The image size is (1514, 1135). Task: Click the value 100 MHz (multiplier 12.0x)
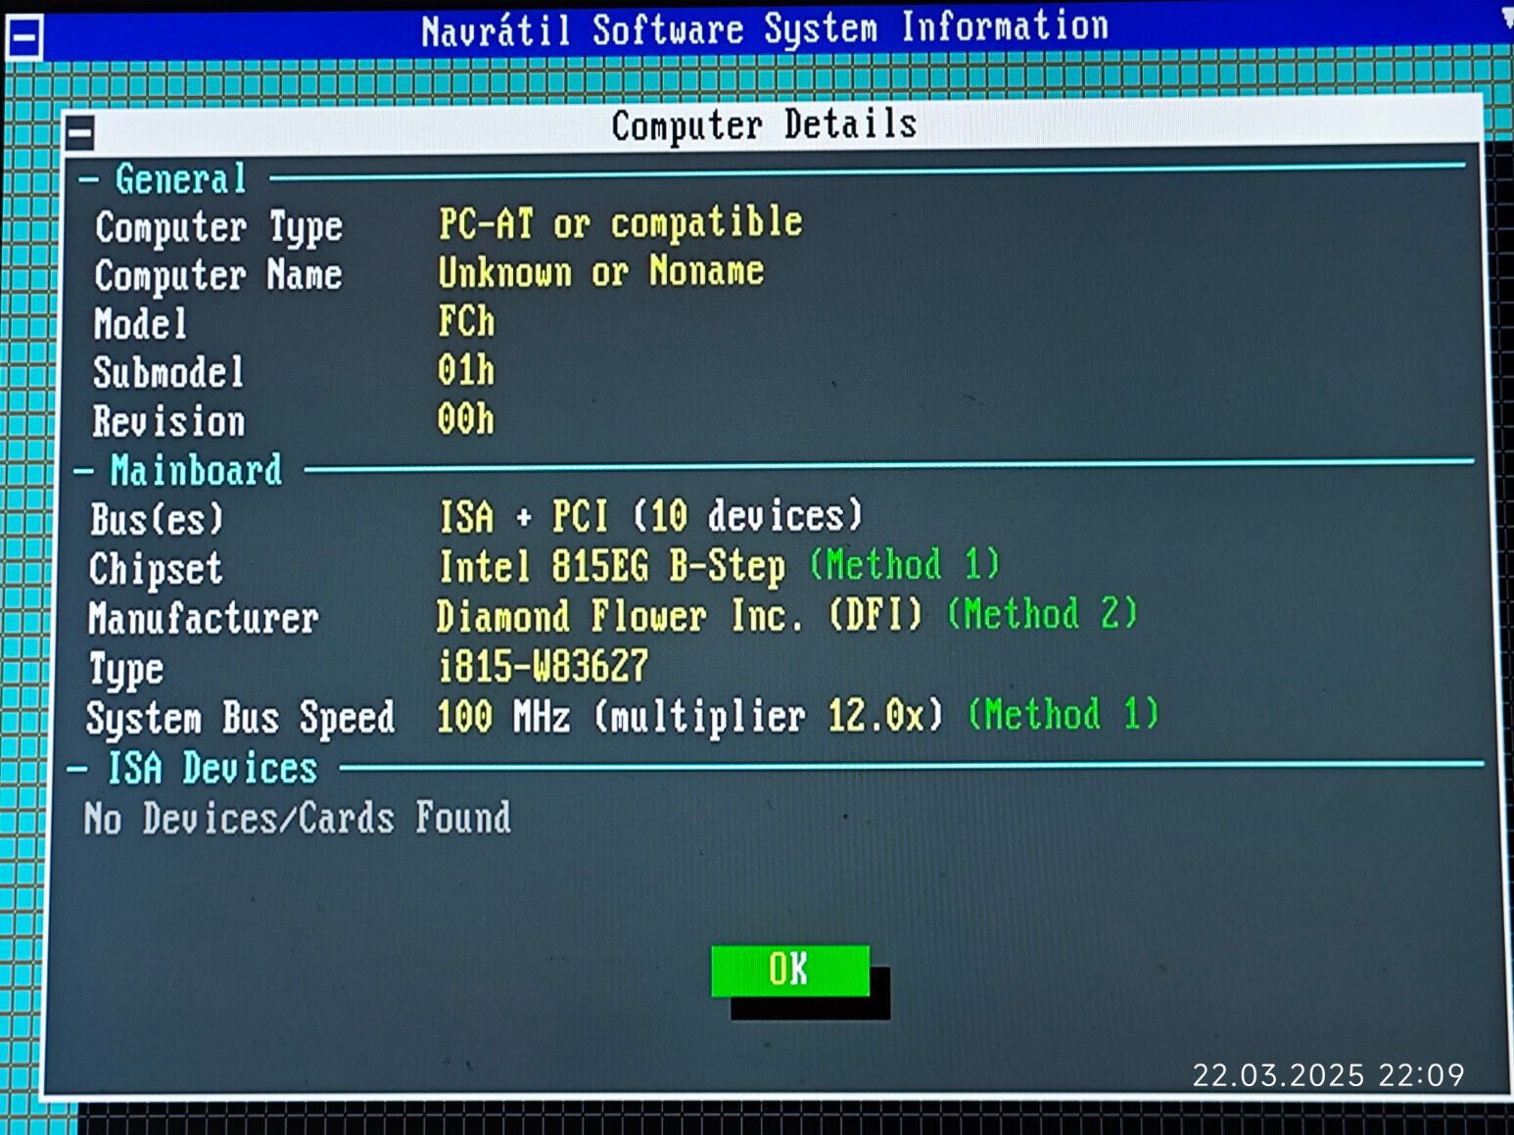(690, 716)
